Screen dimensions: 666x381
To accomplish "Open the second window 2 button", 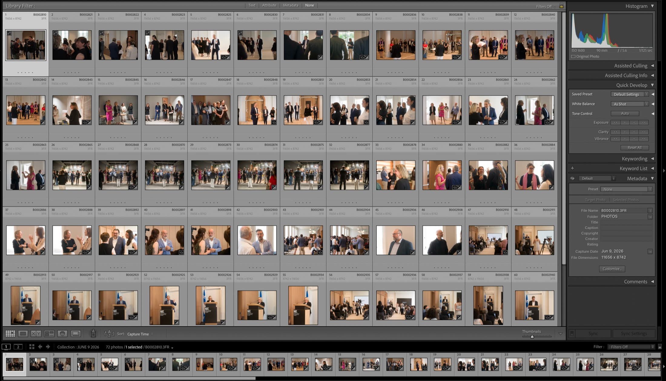I will 18,347.
